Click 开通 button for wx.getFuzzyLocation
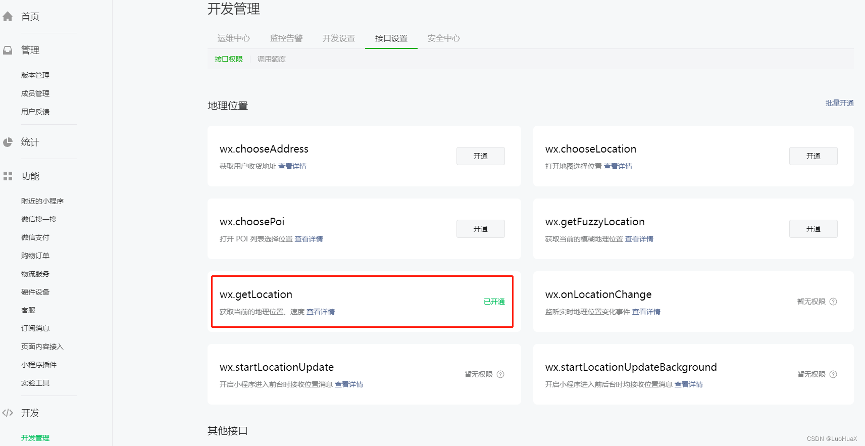The height and width of the screenshot is (446, 865). (x=813, y=229)
